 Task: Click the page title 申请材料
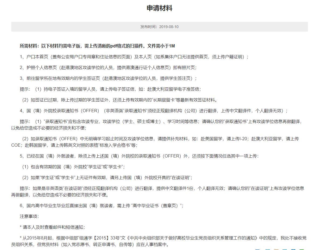(x=159, y=8)
